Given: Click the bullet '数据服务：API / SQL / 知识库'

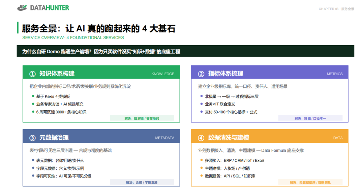Looking at the screenshot, I should tap(230, 176).
